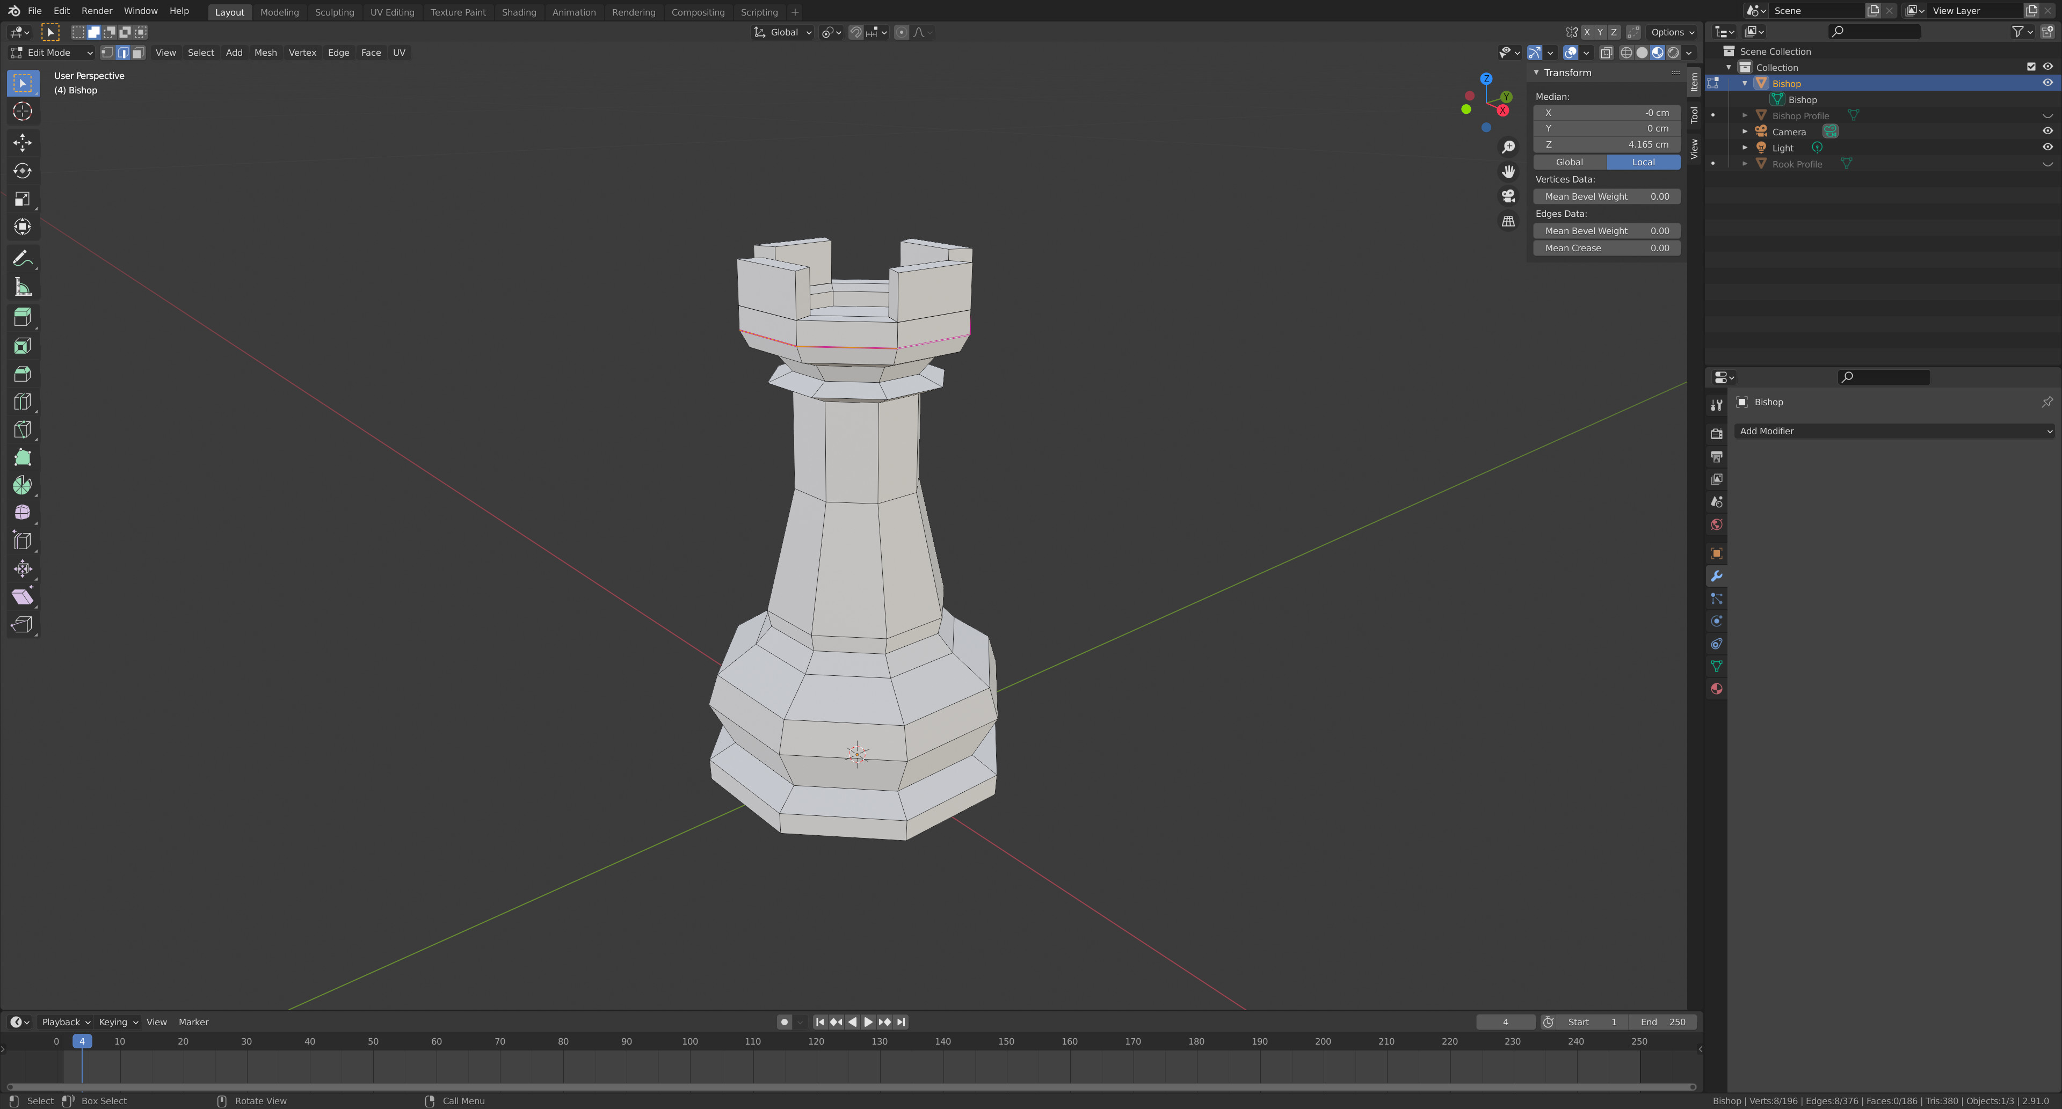
Task: Open the Render properties tab icon
Action: point(1716,433)
